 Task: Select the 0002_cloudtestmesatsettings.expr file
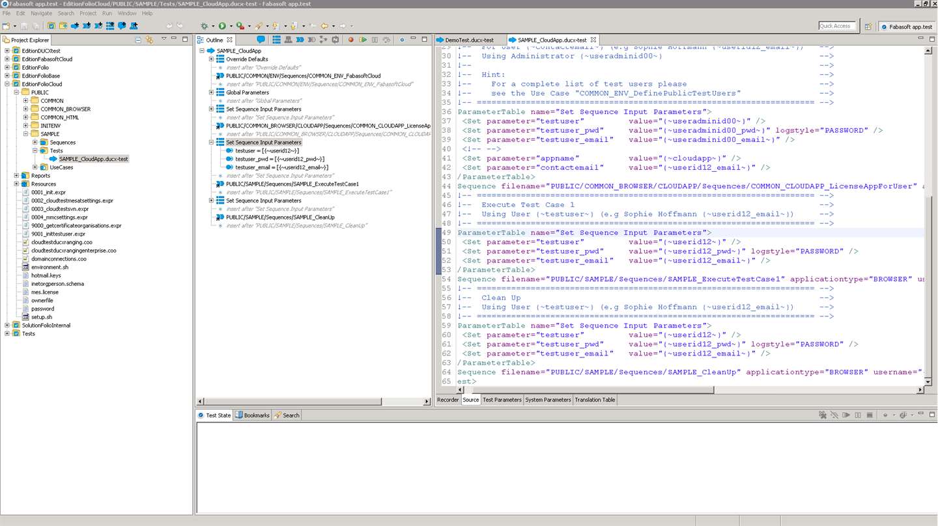click(68, 201)
